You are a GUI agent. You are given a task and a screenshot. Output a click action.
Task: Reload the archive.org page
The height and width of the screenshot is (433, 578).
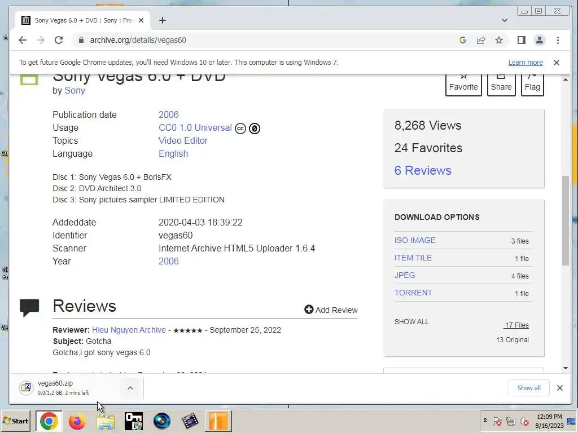tap(59, 40)
